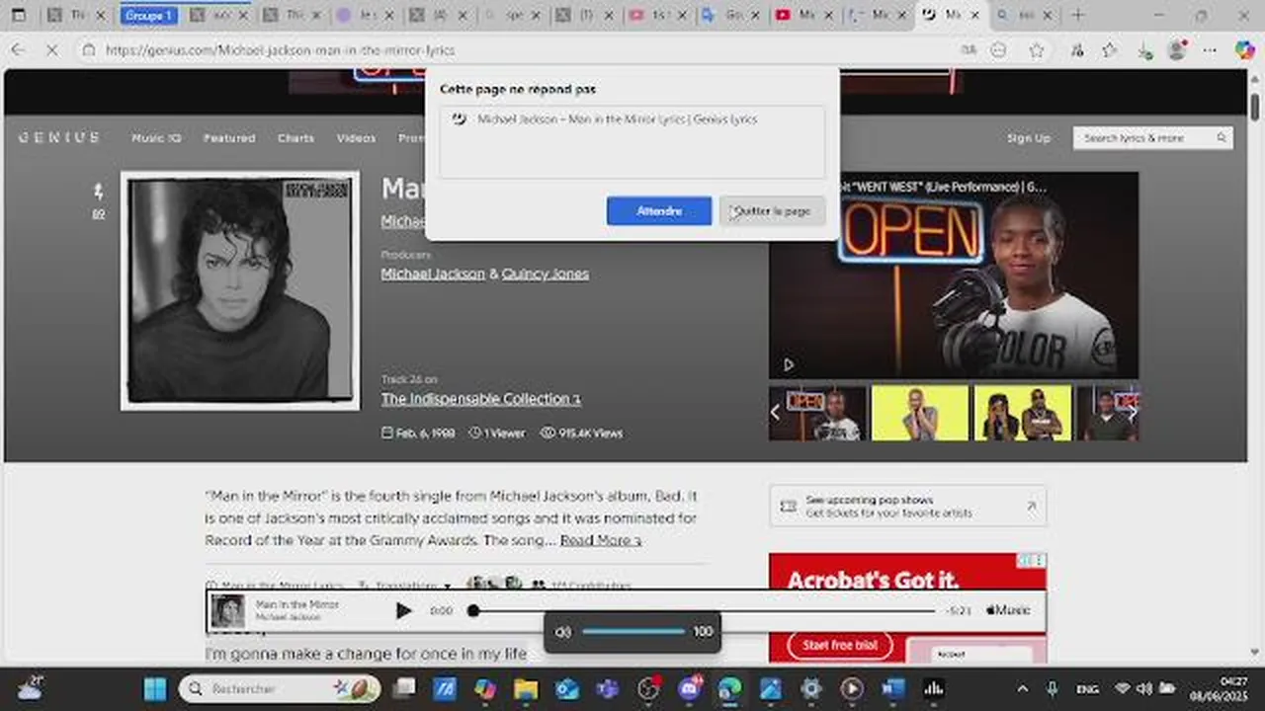
Task: Click the Genius logo
Action: (59, 137)
